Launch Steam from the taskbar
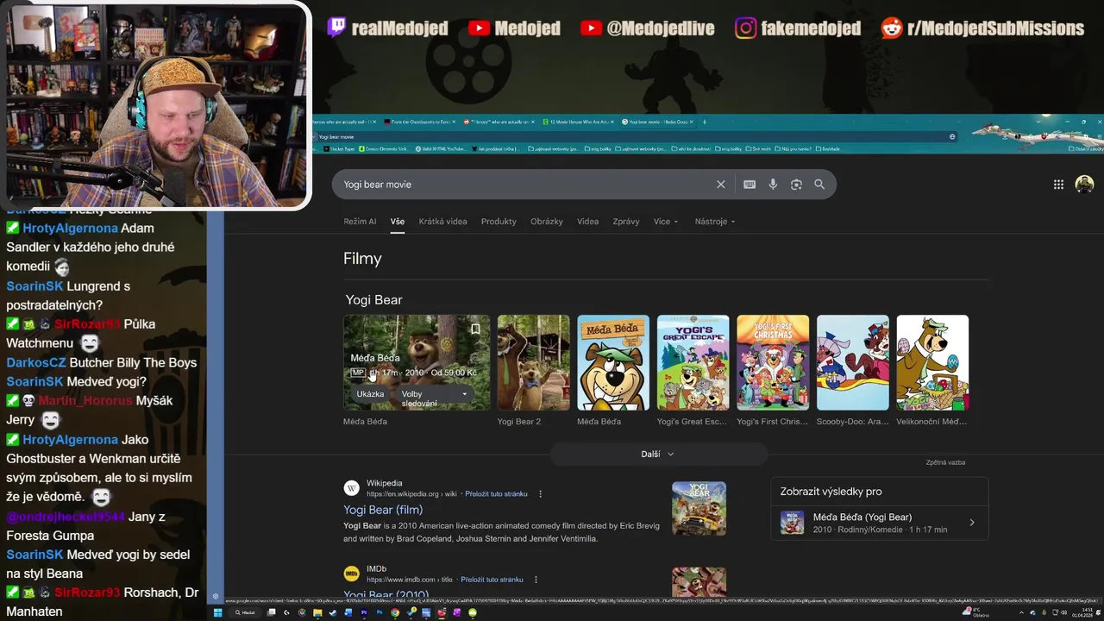This screenshot has width=1104, height=621. tap(334, 612)
